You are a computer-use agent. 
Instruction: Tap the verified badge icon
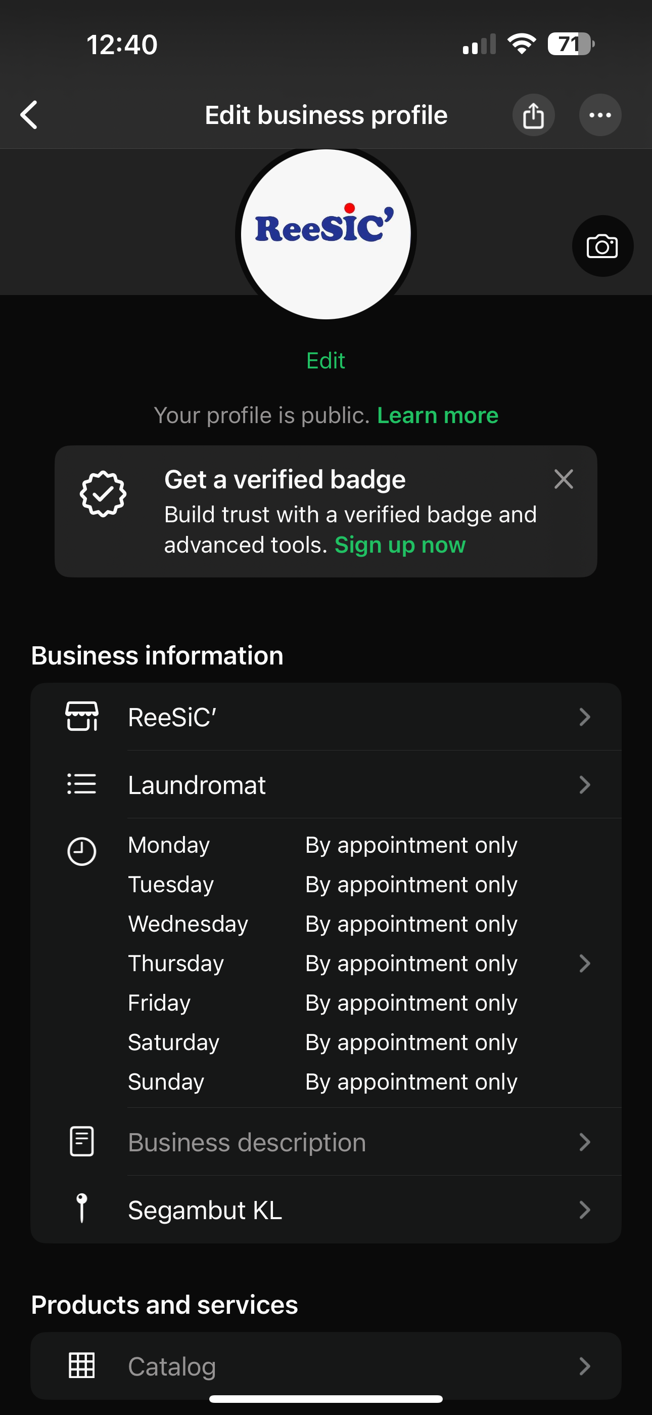point(103,494)
